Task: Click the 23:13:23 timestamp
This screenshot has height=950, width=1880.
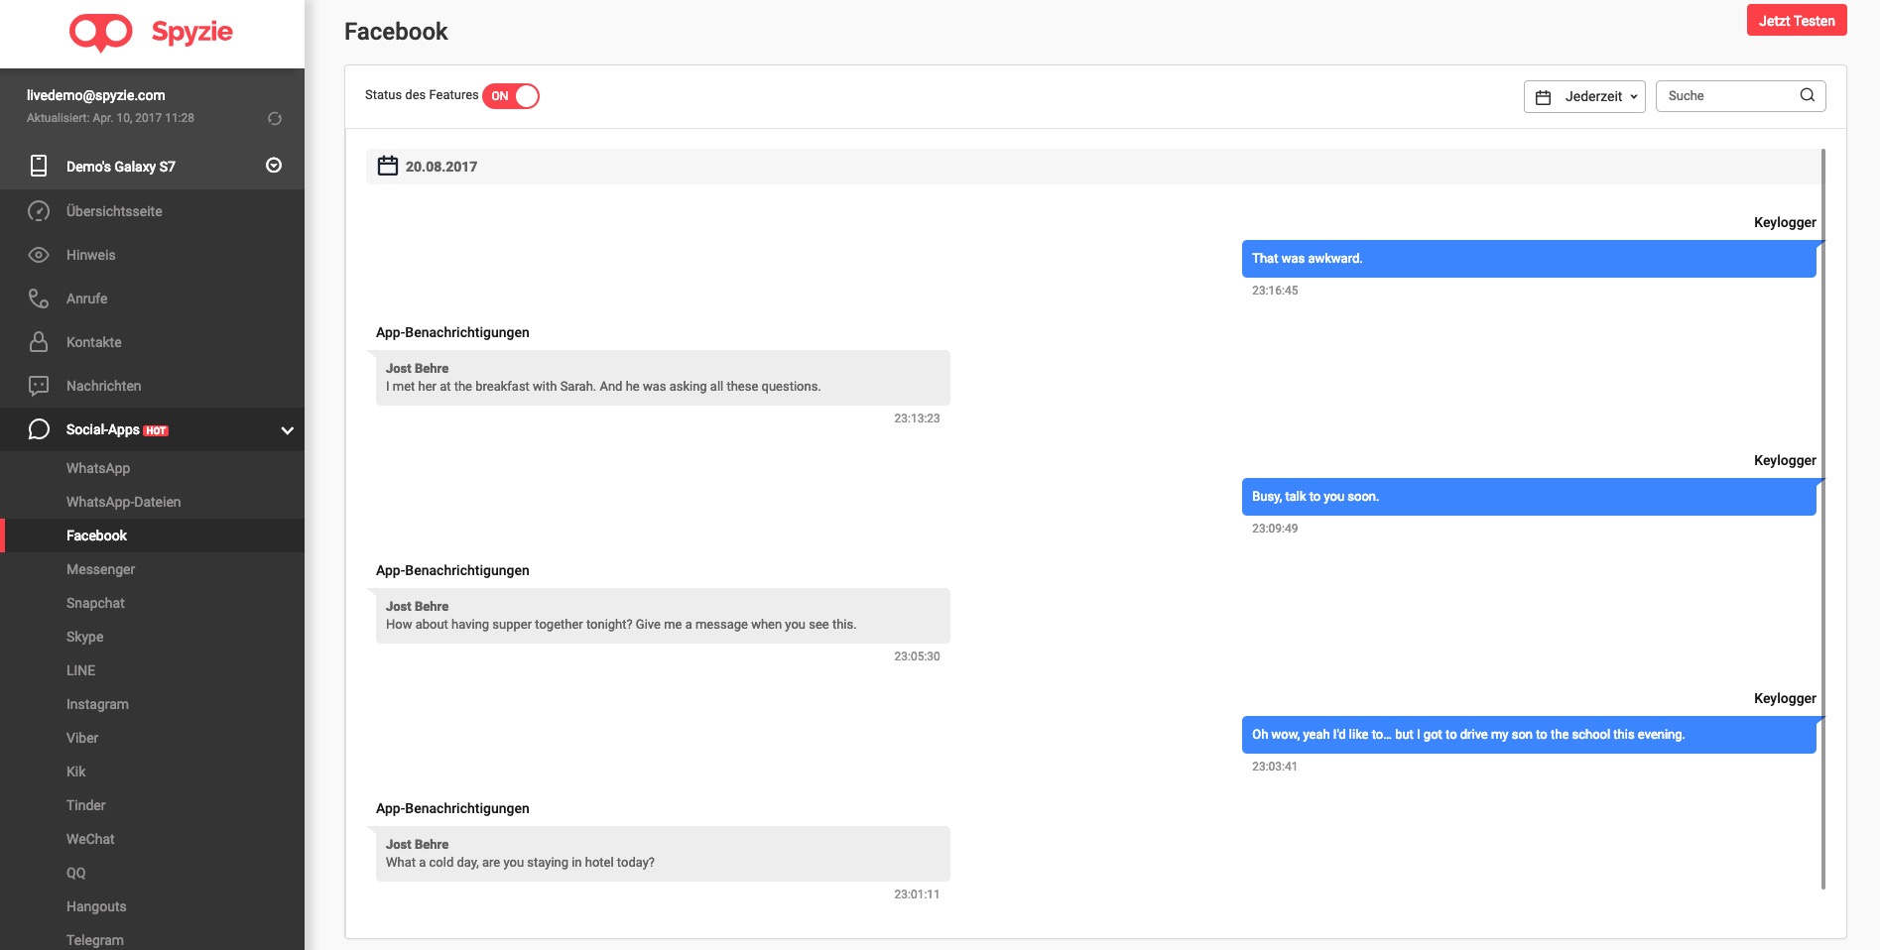Action: point(917,418)
